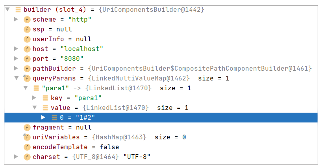
Task: Click the object icon beside builder variable
Action: pos(18,9)
